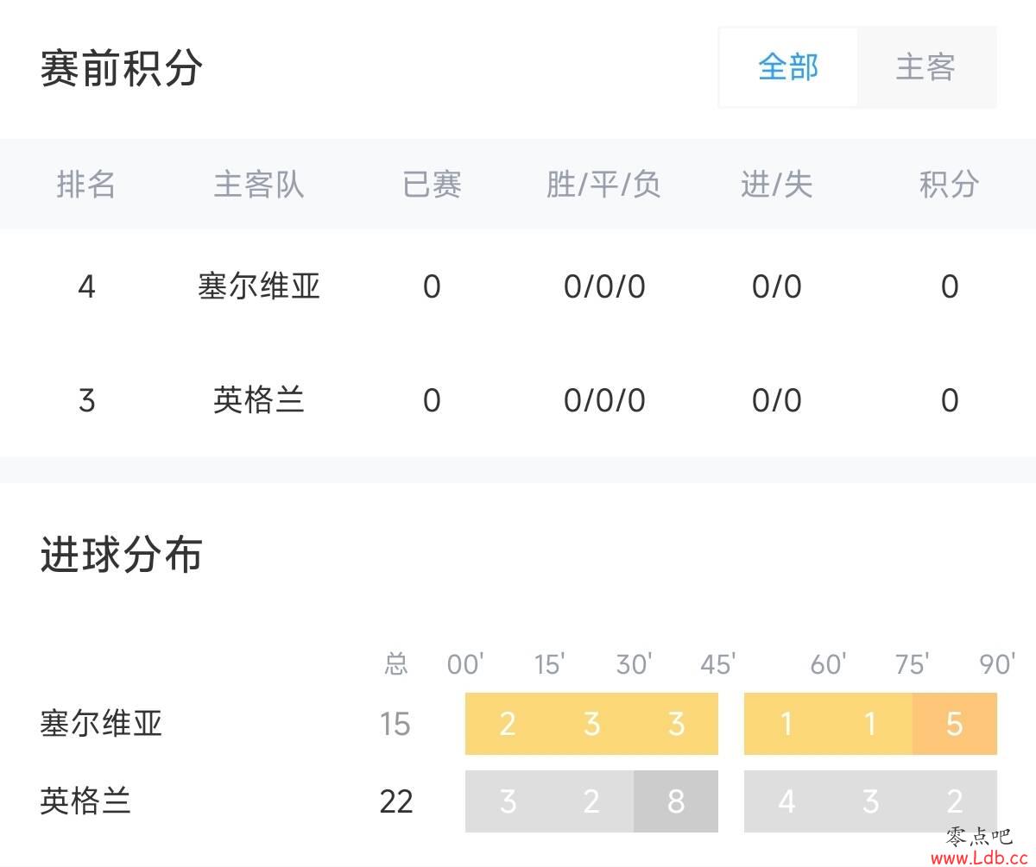1036x867 pixels.
Task: Tap the 赛前积分 section heading
Action: (122, 69)
